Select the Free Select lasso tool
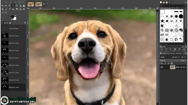The image size is (188, 105). (x=9, y=6)
